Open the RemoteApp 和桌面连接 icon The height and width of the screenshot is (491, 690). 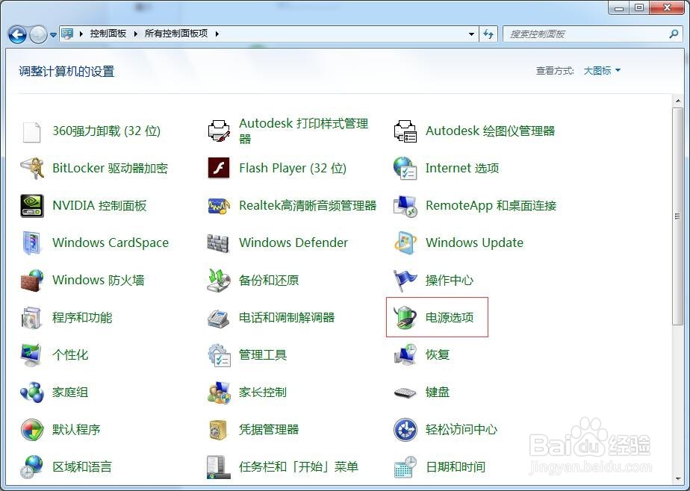tap(405, 206)
